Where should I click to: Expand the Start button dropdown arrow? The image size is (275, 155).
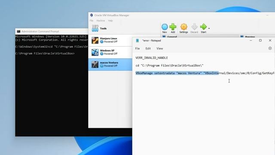click(209, 28)
